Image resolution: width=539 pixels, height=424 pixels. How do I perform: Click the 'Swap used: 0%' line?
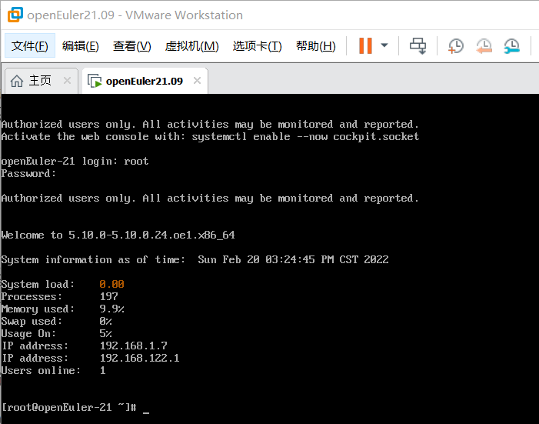click(x=57, y=321)
